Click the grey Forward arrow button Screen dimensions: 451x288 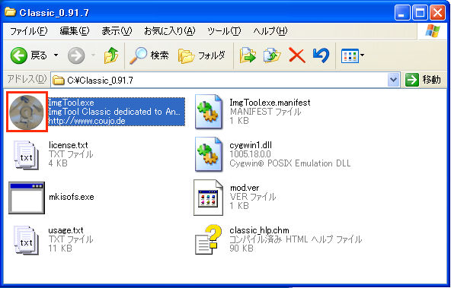point(76,55)
